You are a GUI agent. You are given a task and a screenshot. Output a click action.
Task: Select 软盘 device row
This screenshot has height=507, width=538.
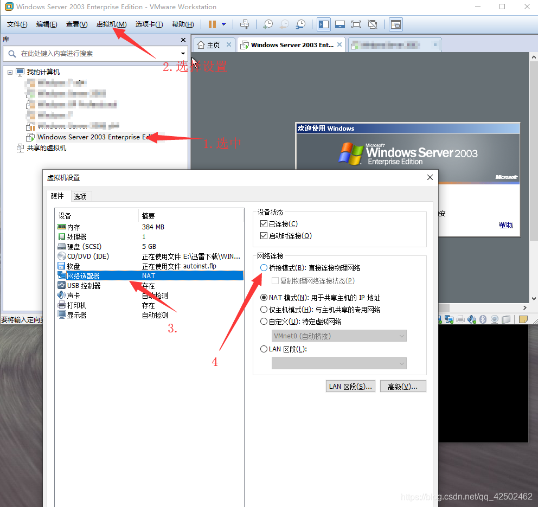(x=150, y=266)
